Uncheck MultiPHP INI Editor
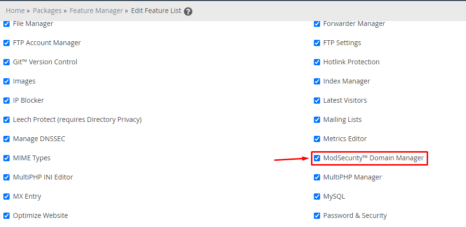Viewport: 466px width, 227px height. 7,178
